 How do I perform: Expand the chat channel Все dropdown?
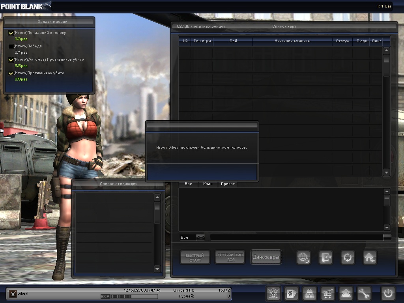(201, 238)
